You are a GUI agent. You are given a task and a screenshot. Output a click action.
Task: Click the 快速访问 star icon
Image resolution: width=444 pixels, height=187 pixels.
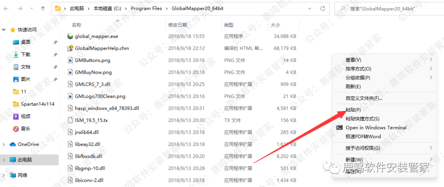pos(12,30)
